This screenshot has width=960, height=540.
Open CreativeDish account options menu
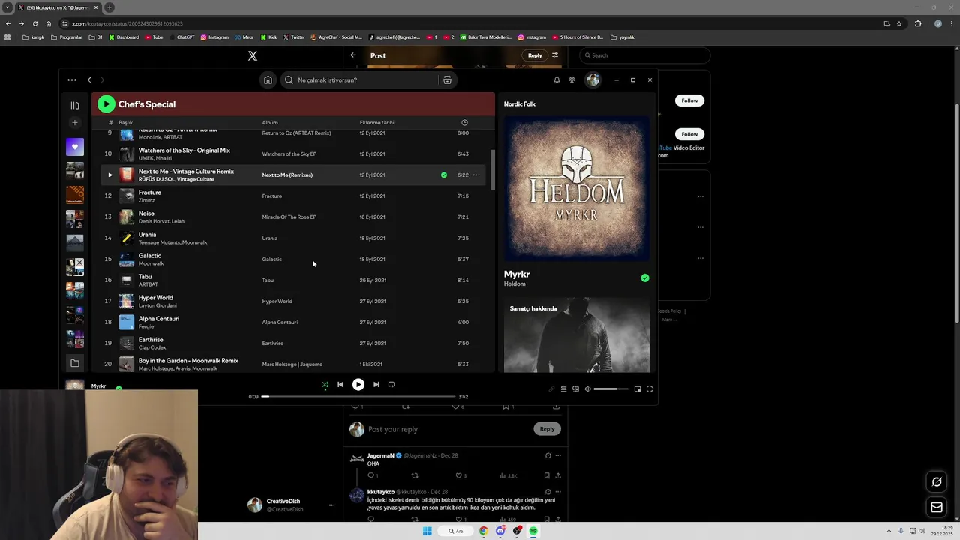[x=331, y=505]
